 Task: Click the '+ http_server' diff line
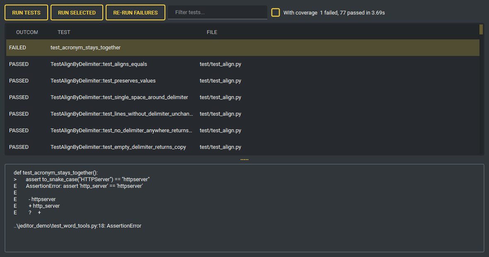[44, 206]
